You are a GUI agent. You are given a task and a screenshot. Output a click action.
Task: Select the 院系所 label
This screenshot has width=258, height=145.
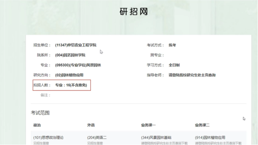point(44,55)
